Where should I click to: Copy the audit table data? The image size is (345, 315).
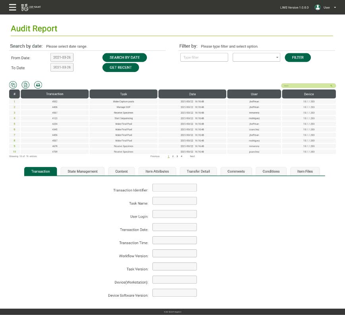(x=13, y=84)
